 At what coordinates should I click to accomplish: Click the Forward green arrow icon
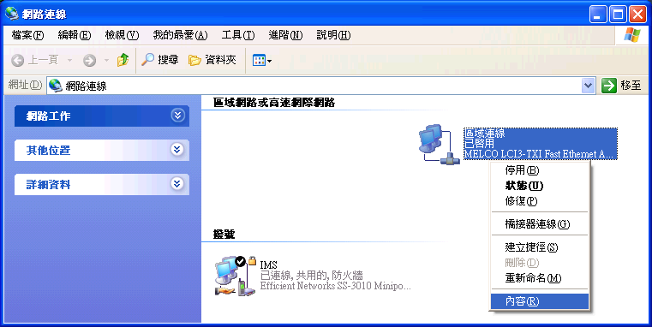(89, 61)
